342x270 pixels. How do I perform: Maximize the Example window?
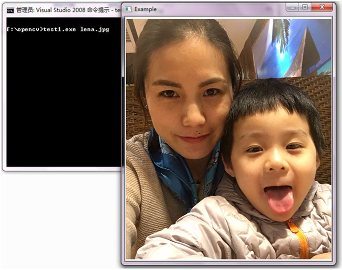(x=305, y=7)
